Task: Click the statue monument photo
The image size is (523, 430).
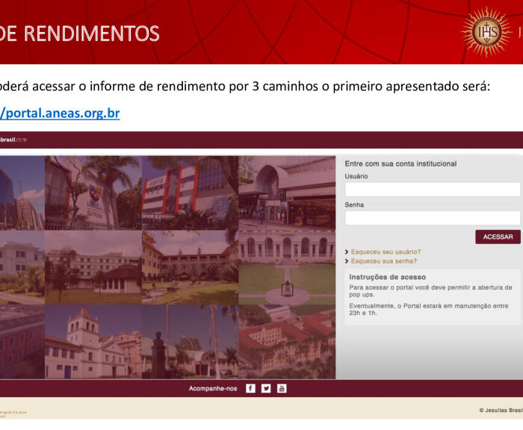Action: 190,342
